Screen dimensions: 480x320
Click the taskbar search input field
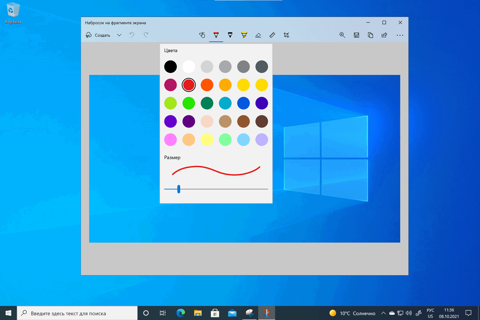click(x=77, y=313)
